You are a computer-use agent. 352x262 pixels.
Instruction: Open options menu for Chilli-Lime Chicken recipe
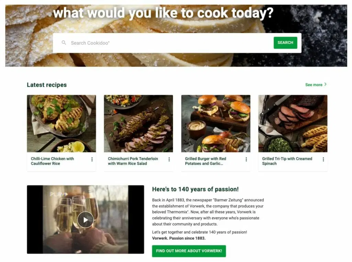pyautogui.click(x=92, y=159)
